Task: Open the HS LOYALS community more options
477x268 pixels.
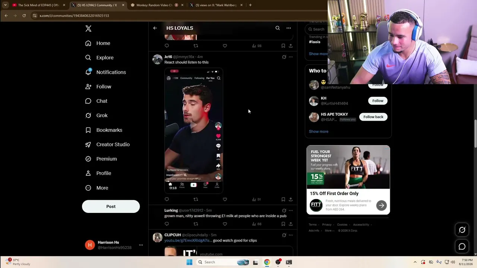Action: click(x=288, y=28)
